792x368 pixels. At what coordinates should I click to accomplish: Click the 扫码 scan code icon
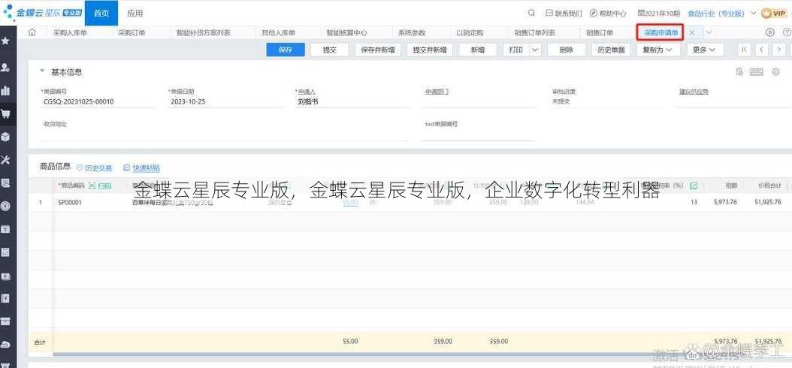pyautogui.click(x=100, y=186)
